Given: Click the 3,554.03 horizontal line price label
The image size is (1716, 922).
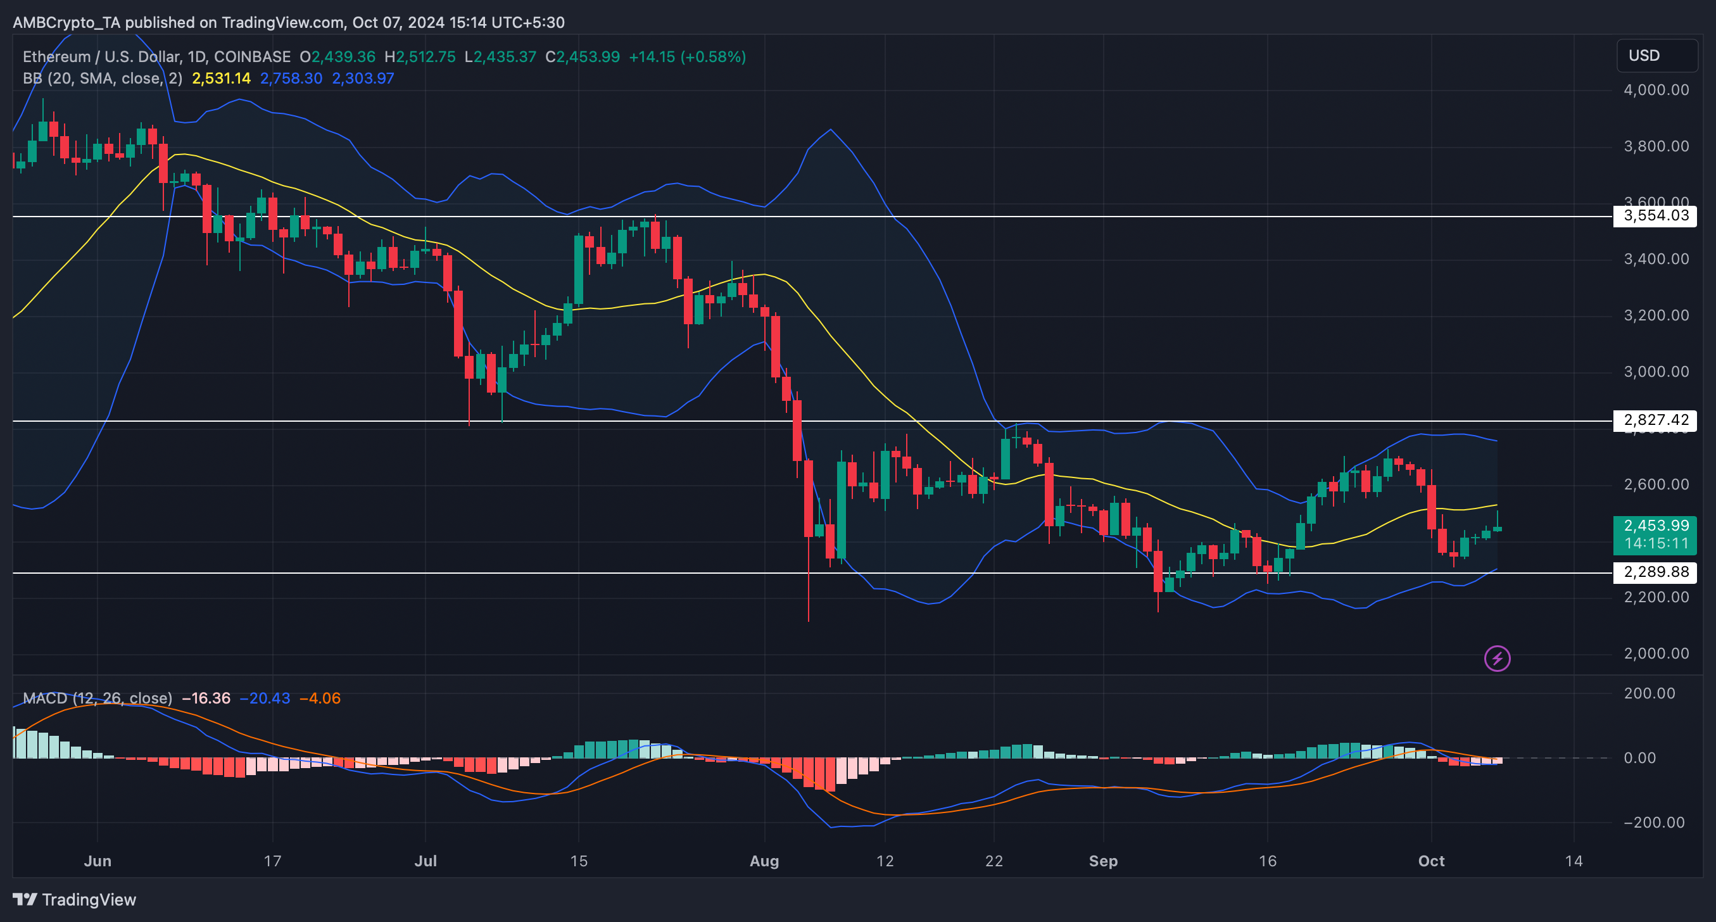Looking at the screenshot, I should pos(1655,215).
